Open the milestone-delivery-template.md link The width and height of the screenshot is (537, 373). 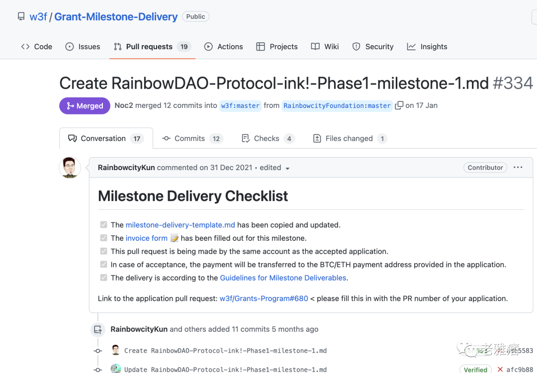pyautogui.click(x=180, y=225)
